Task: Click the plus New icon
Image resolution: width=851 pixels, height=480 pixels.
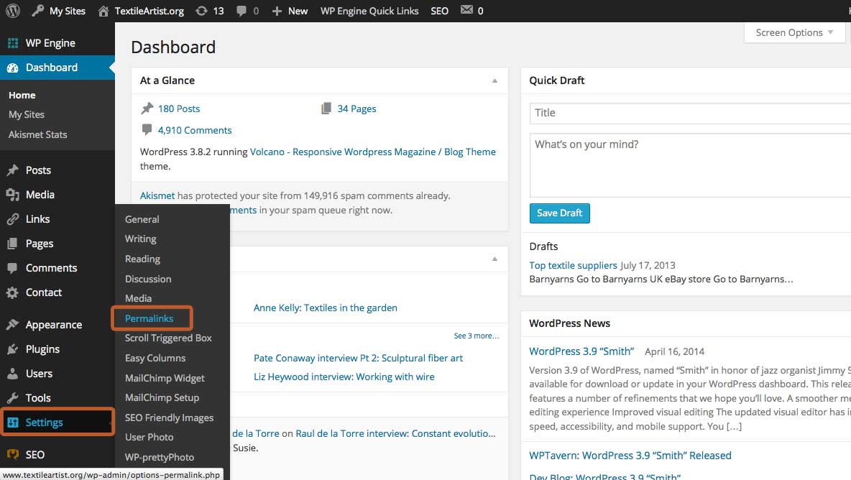Action: click(x=277, y=11)
